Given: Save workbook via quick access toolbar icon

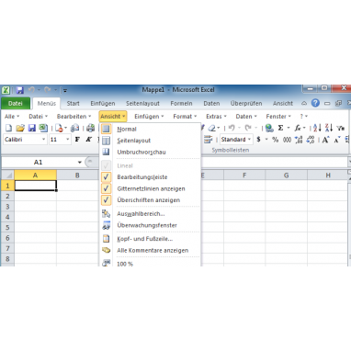Looking at the screenshot, I should click(20, 90).
